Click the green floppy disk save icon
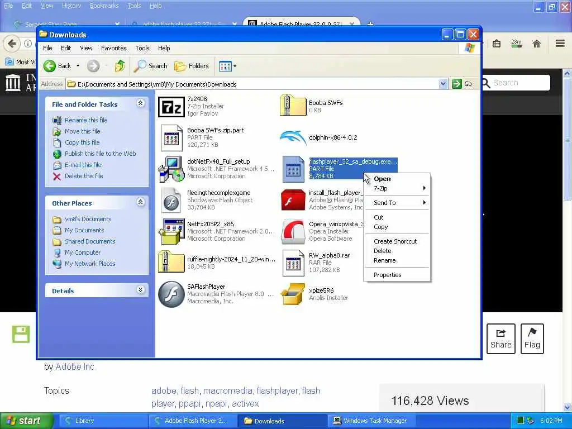The image size is (572, 429). coord(21,334)
